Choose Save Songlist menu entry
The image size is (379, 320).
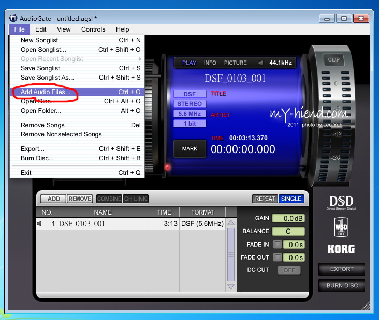[77, 68]
